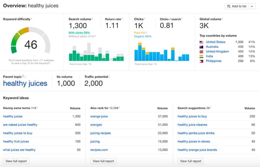Click the info icon next to Having same terms

tap(37, 107)
